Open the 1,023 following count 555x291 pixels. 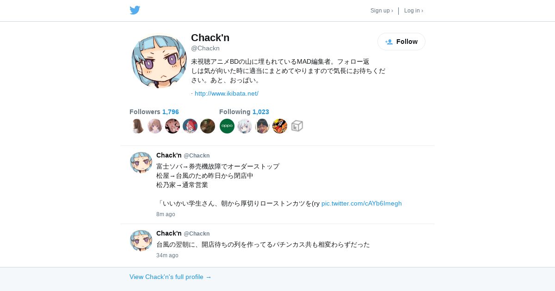tap(261, 112)
